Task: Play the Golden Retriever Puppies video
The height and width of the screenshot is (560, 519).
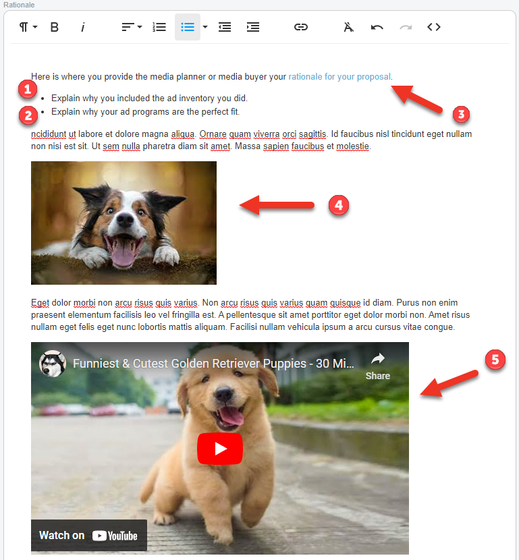Action: click(220, 449)
